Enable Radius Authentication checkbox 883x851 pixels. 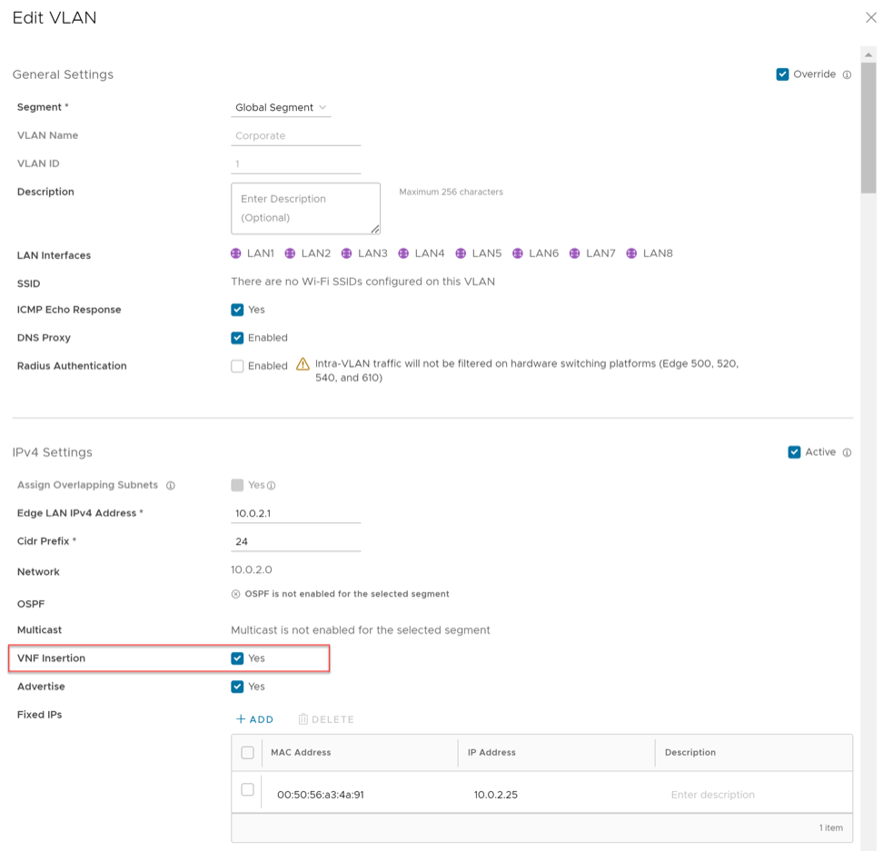(x=237, y=366)
